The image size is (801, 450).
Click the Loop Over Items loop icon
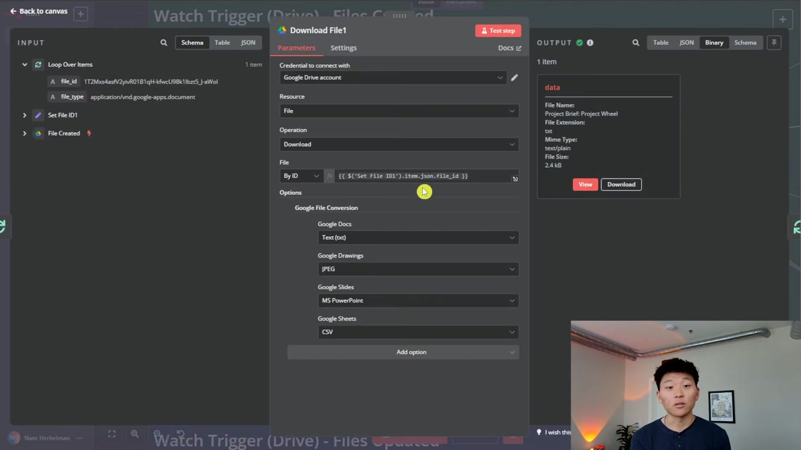38,64
